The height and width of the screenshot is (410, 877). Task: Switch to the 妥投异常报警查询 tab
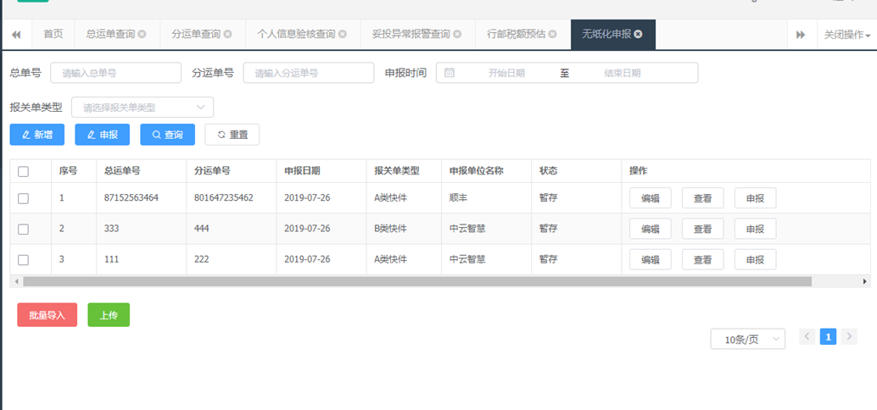(411, 35)
